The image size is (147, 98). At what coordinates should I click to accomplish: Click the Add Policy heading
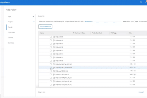(x=11, y=10)
